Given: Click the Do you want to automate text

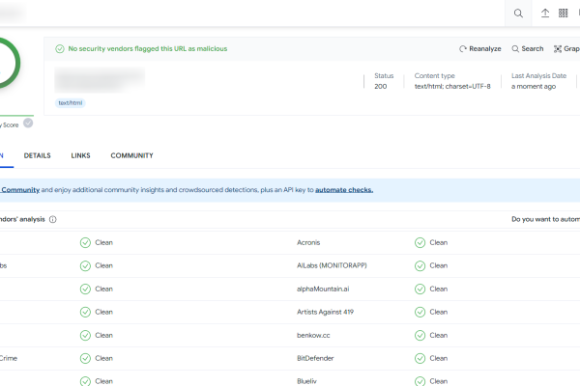Looking at the screenshot, I should pyautogui.click(x=545, y=219).
